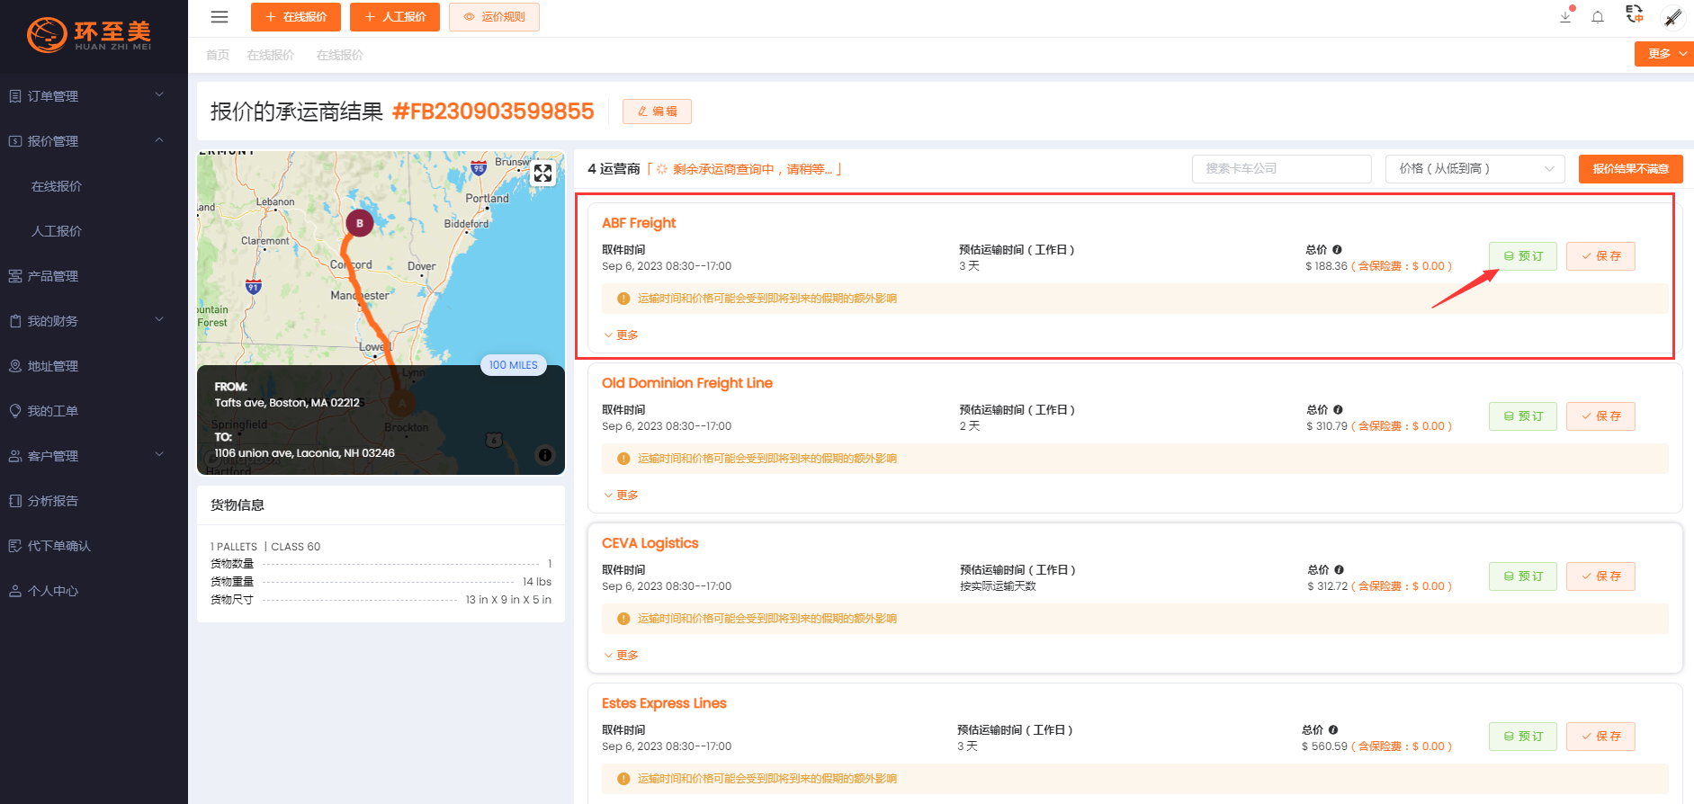Click the 编辑 edit button

tap(657, 112)
